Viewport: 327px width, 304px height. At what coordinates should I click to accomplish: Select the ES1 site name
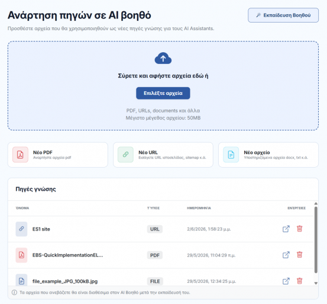coord(41,229)
